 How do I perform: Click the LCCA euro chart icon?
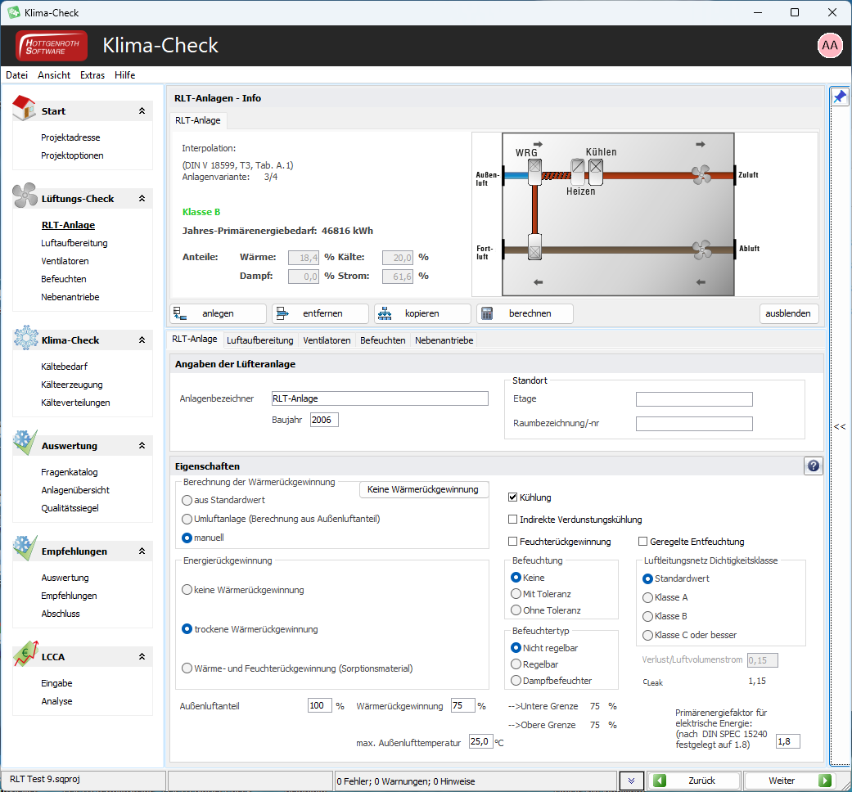tap(25, 654)
